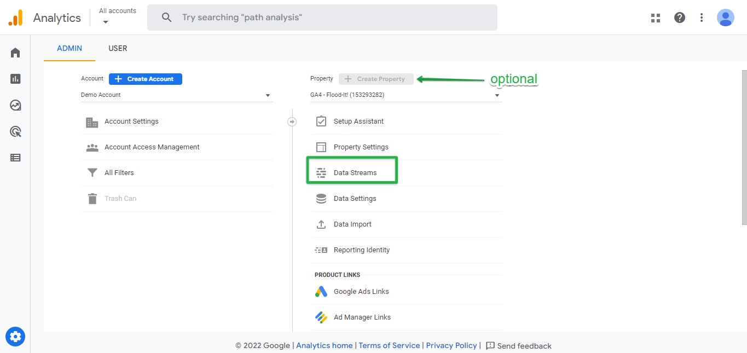The height and width of the screenshot is (353, 747).
Task: Click the Admin gear icon
Action: coord(15,336)
